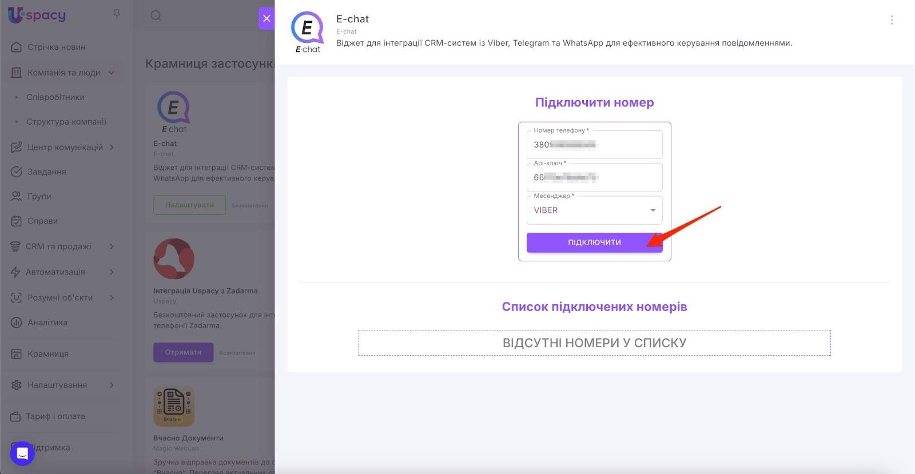Open Справи in sidebar
The image size is (915, 474).
tap(42, 221)
